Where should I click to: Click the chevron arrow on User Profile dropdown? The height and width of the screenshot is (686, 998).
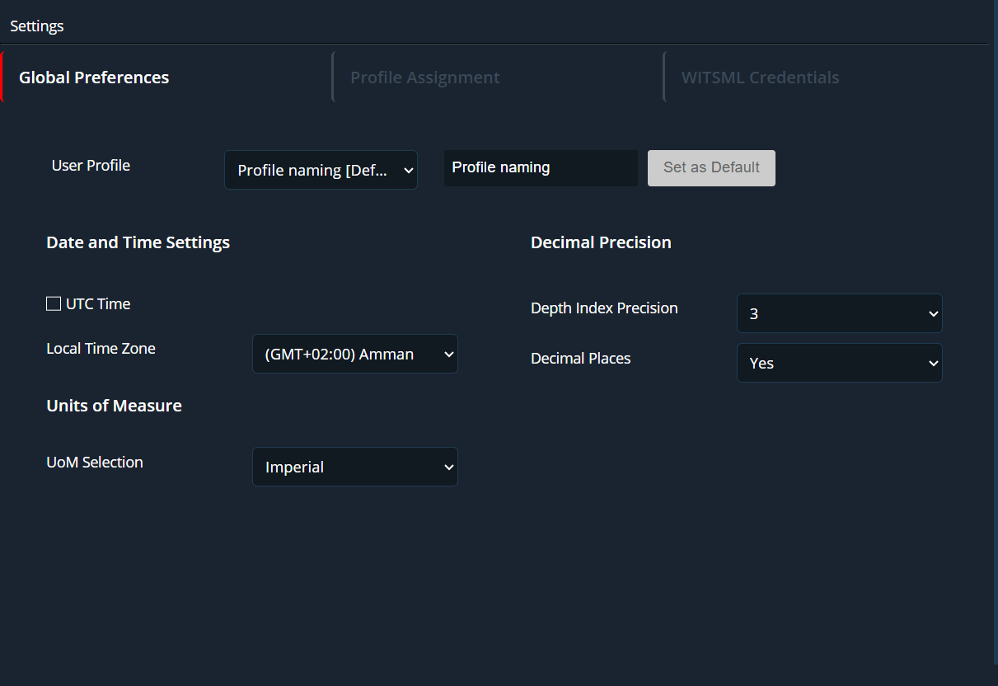(x=408, y=170)
